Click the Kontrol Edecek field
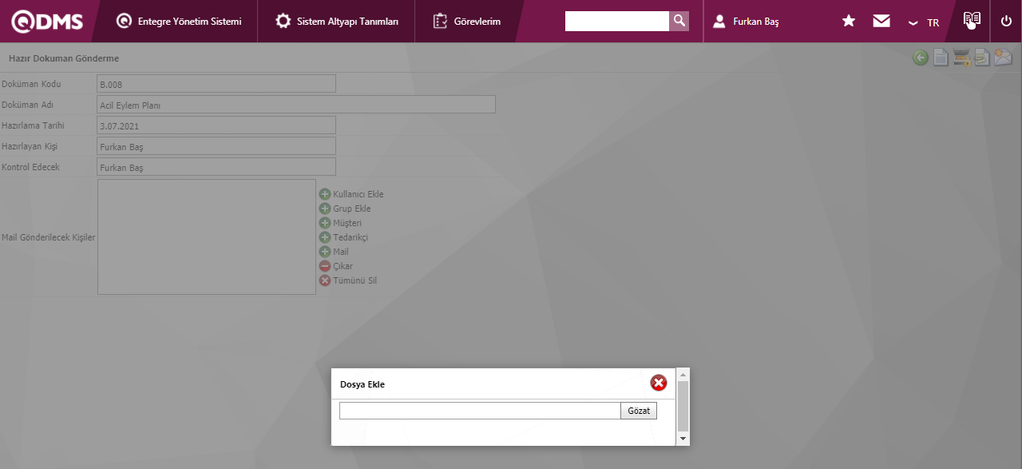Viewport: 1022px width, 469px height. [216, 167]
